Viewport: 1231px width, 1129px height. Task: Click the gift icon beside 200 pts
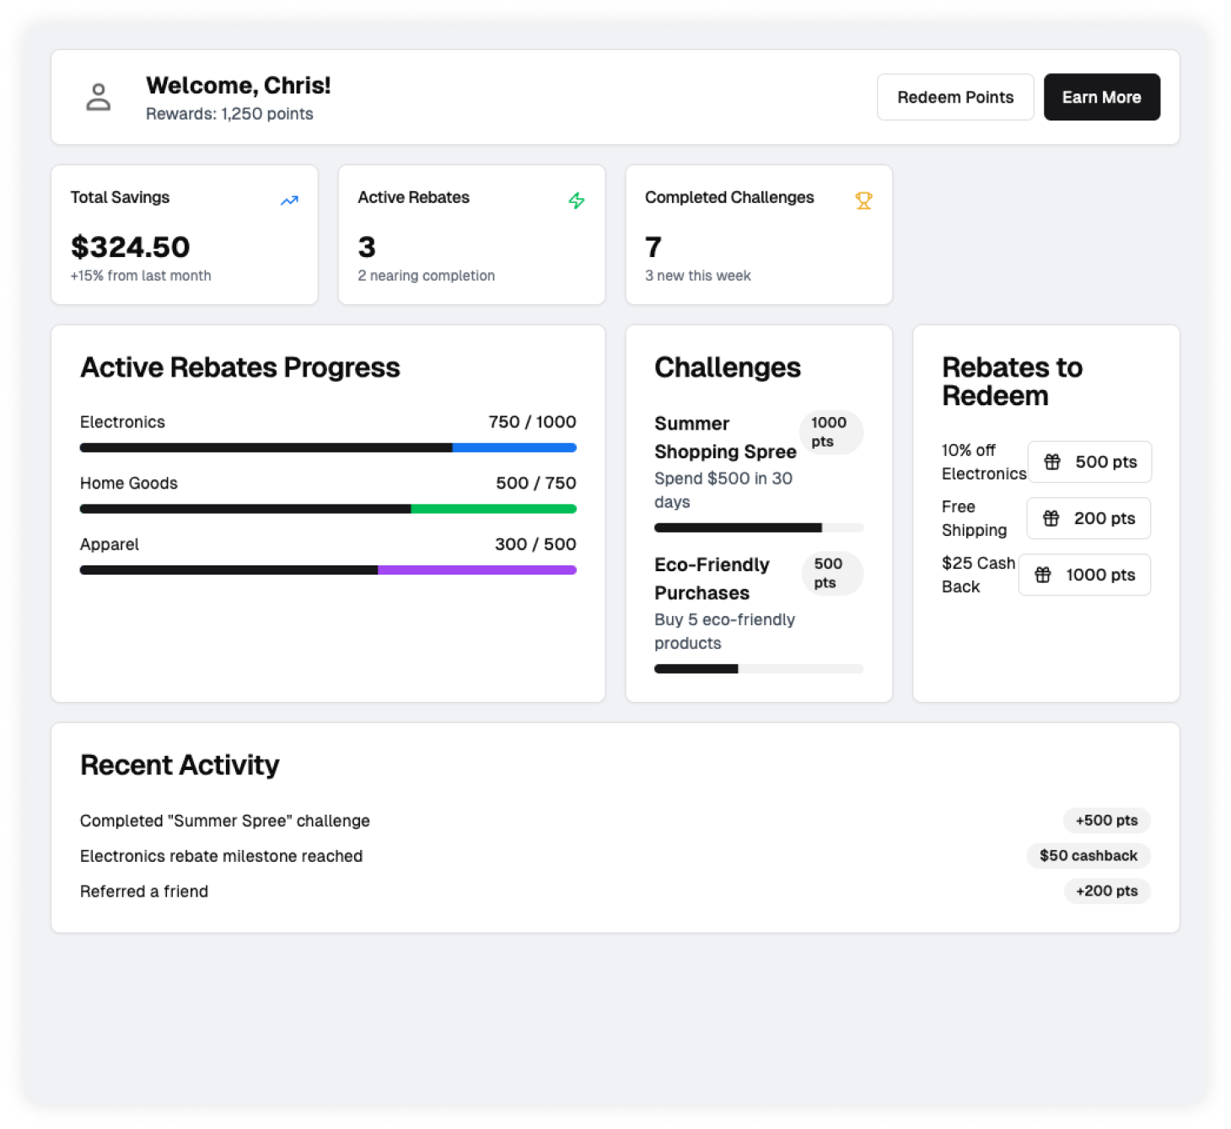point(1051,518)
